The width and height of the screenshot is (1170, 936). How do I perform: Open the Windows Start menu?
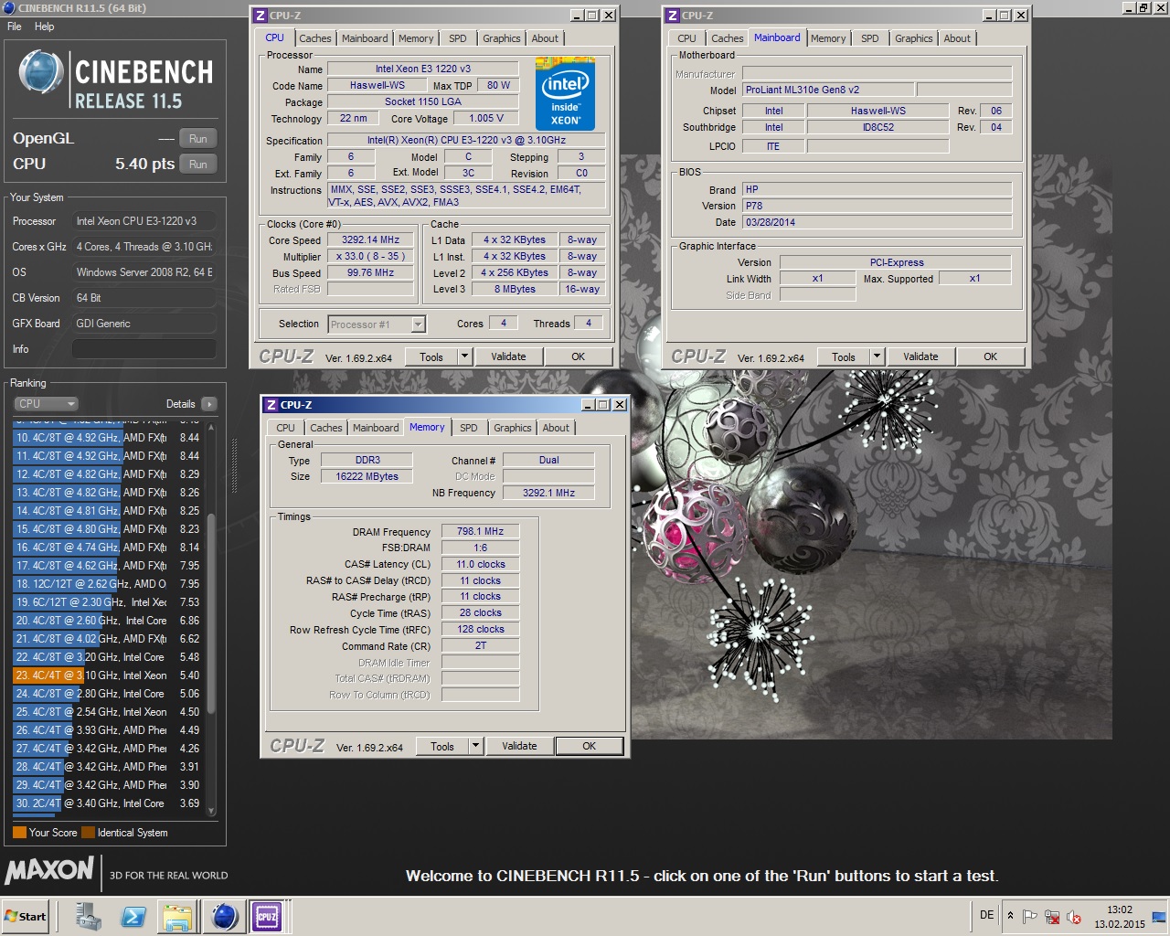(x=27, y=916)
